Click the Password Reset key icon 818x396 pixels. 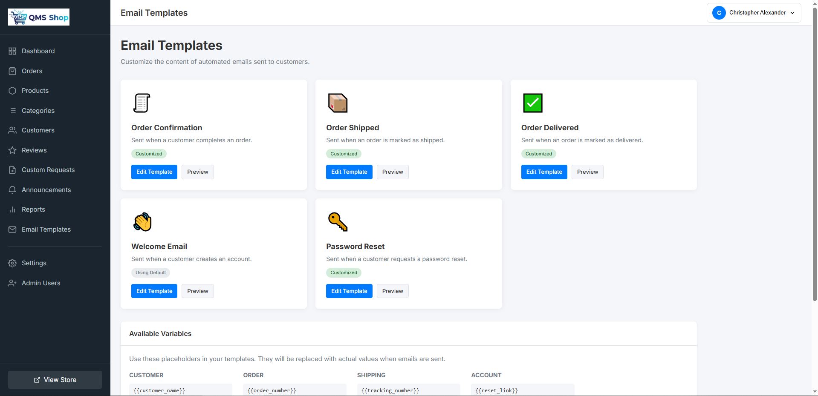(x=338, y=222)
